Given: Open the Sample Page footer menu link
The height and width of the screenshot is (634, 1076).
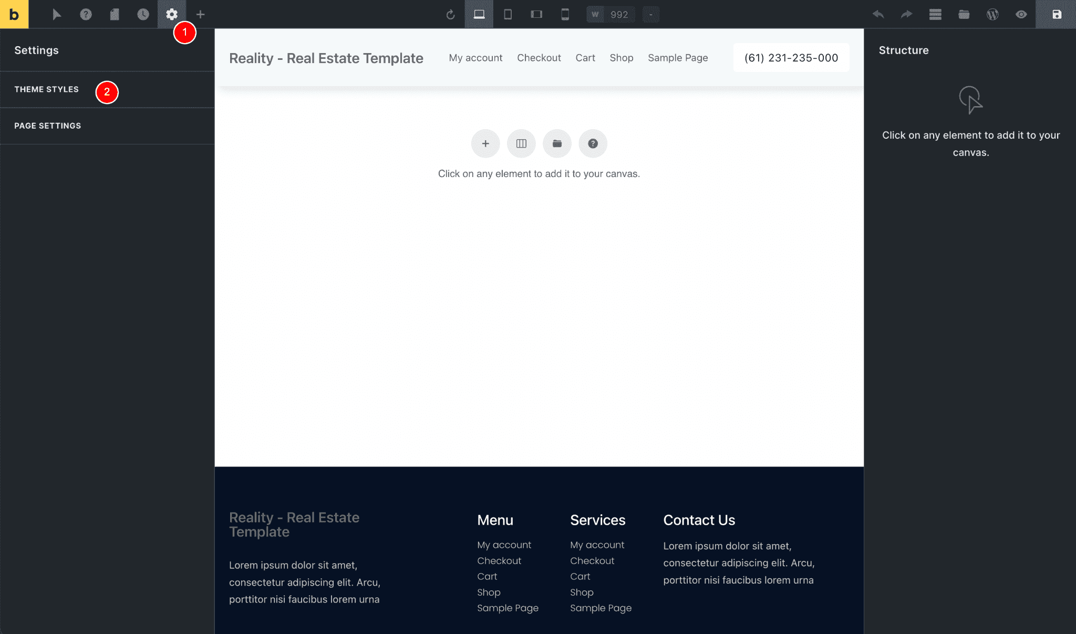Looking at the screenshot, I should point(508,608).
